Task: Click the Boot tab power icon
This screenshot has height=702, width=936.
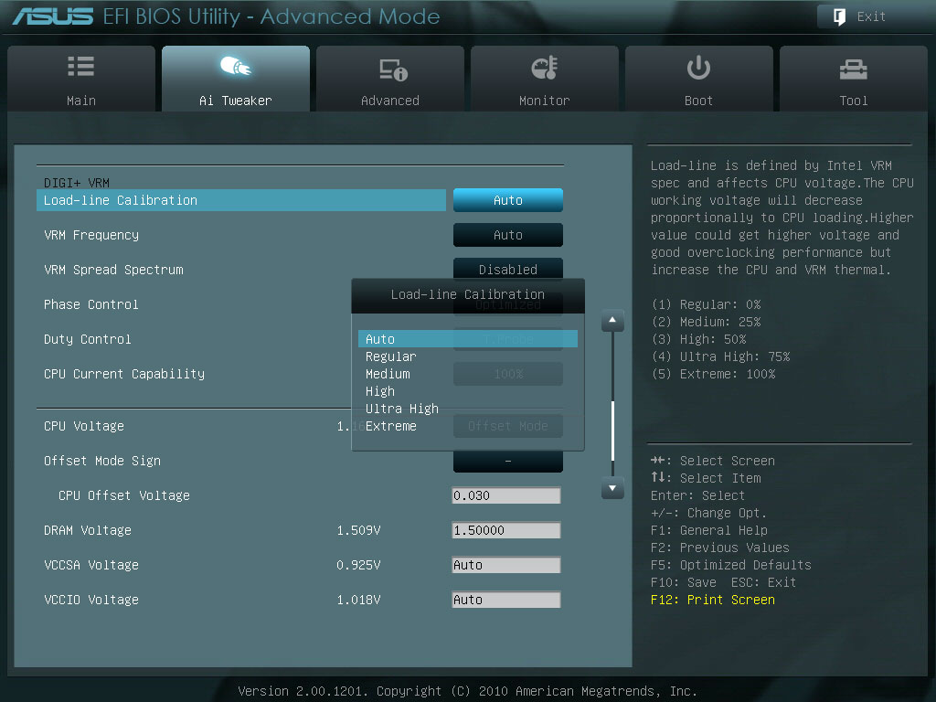Action: click(x=698, y=68)
